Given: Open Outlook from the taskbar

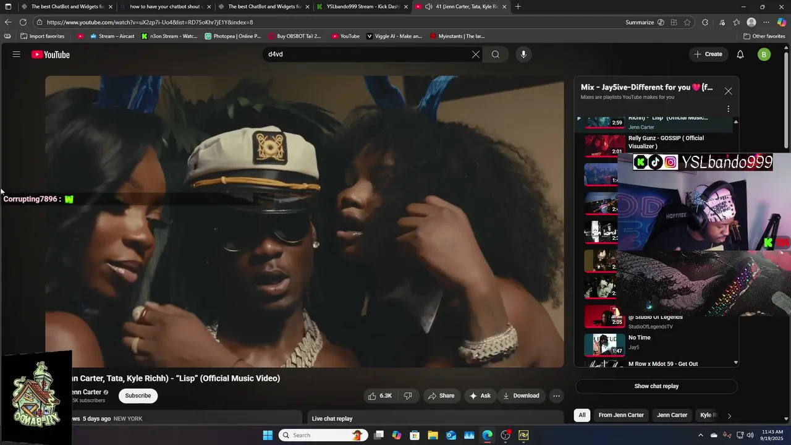Looking at the screenshot, I should pyautogui.click(x=451, y=435).
